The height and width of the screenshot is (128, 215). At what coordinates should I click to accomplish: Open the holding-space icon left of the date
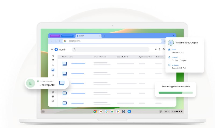(161, 111)
